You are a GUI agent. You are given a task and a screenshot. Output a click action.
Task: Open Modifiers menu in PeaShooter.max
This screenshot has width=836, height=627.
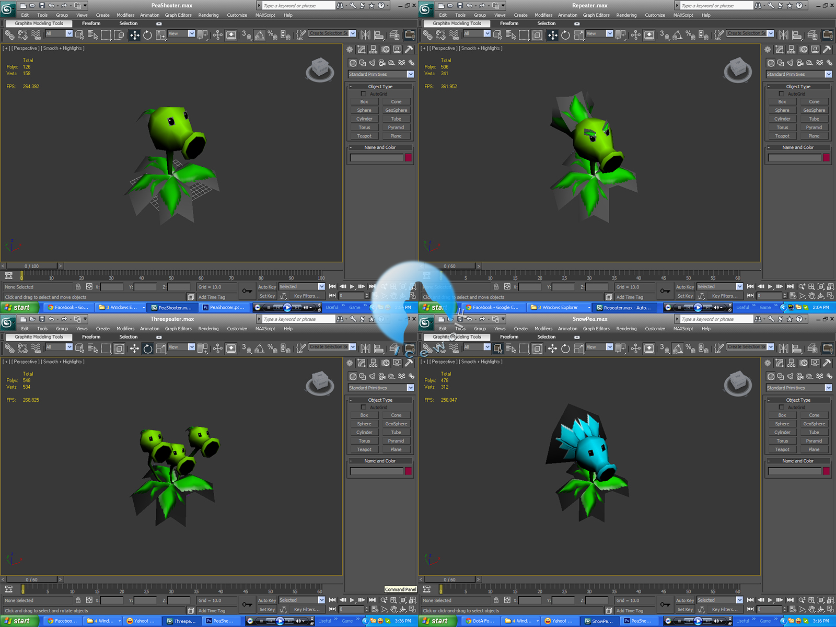125,15
